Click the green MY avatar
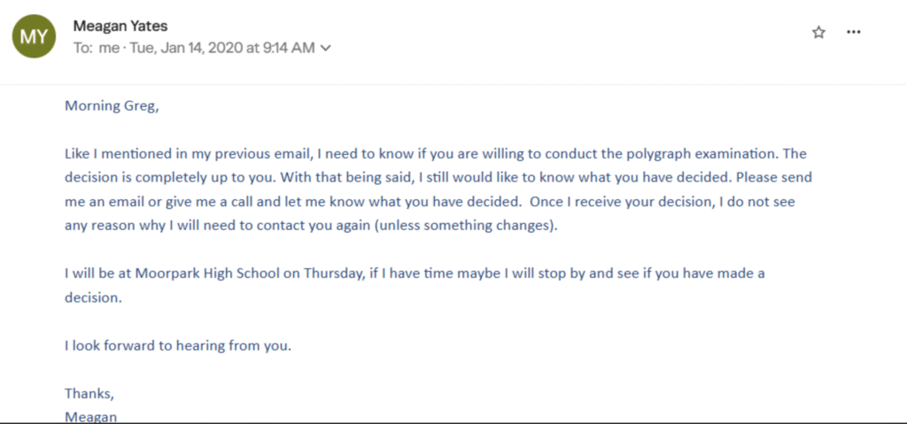Viewport: 907px width, 424px height. [33, 36]
